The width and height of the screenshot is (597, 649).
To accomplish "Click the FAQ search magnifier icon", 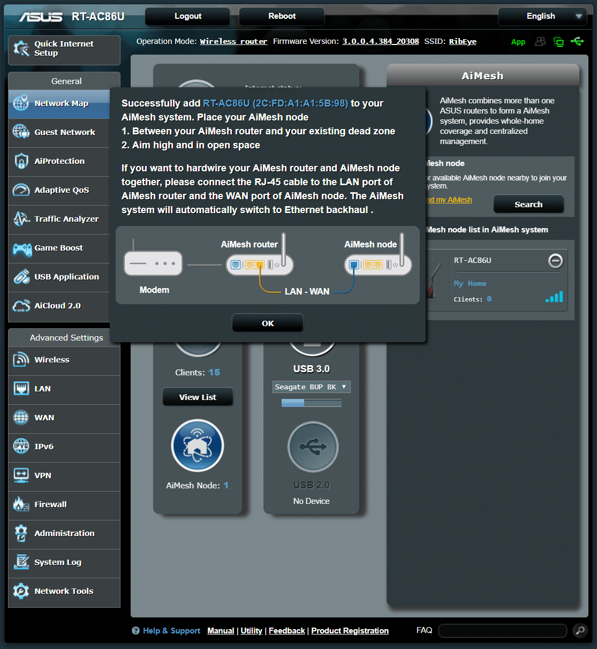I will point(580,631).
